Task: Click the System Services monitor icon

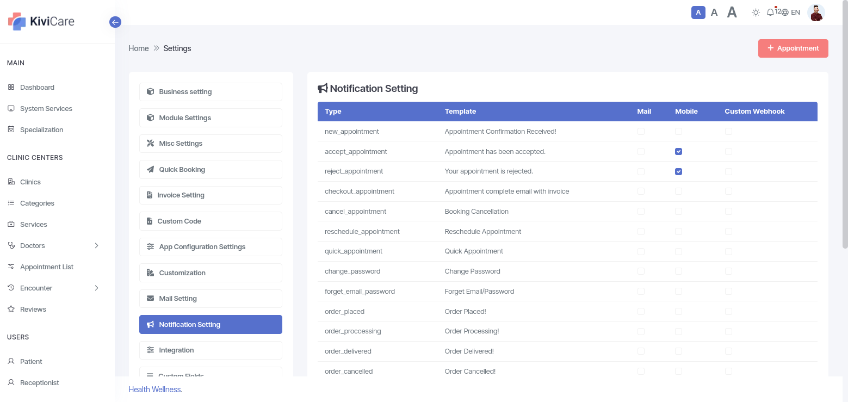Action: tap(11, 108)
